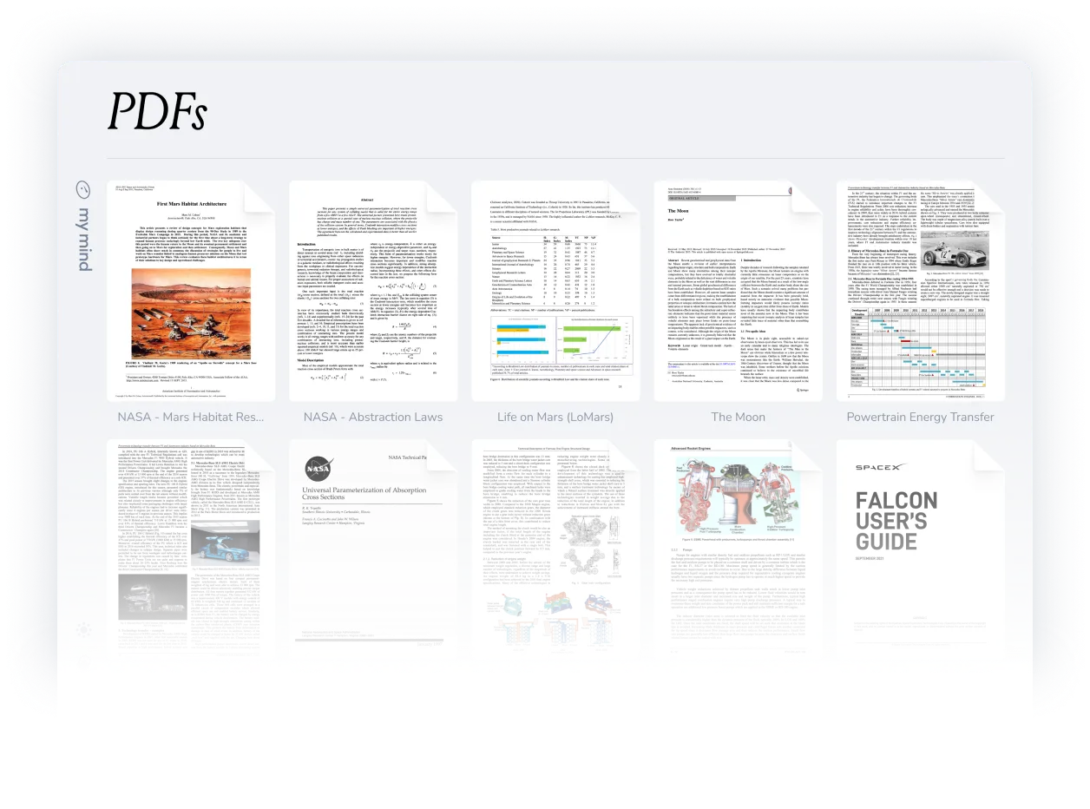Image resolution: width=1090 pixels, height=809 pixels.
Task: Open the Life on Mars (LoMars) PDF thumbnail
Action: point(555,292)
